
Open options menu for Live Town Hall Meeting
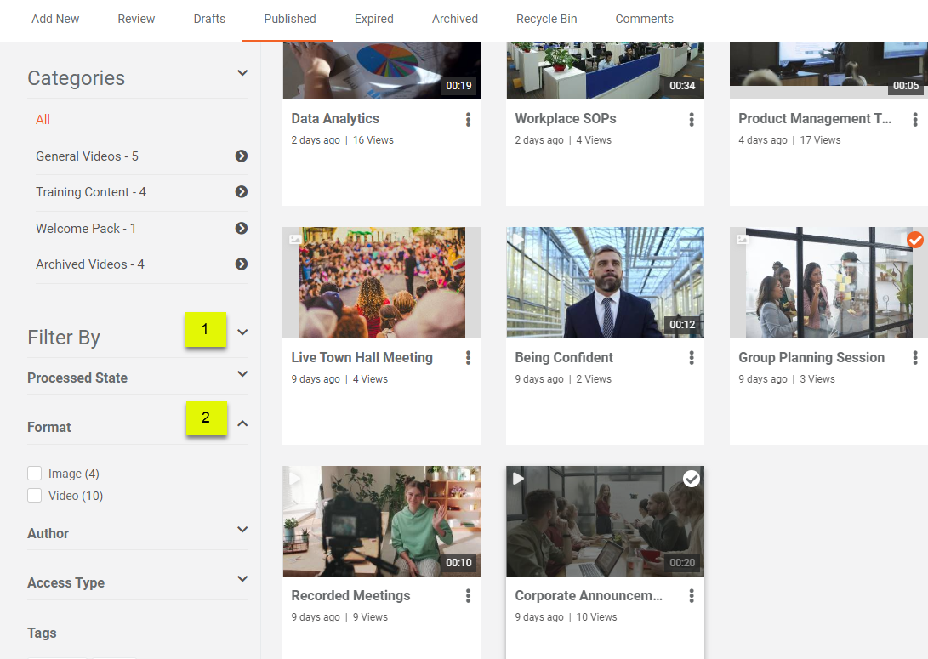coord(468,358)
